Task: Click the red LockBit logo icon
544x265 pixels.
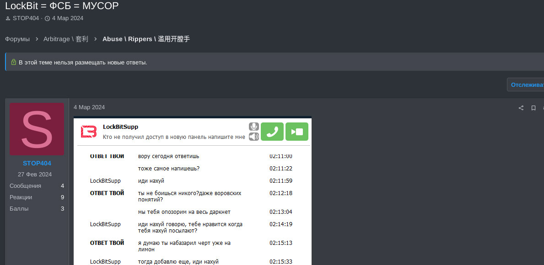Action: pyautogui.click(x=89, y=132)
